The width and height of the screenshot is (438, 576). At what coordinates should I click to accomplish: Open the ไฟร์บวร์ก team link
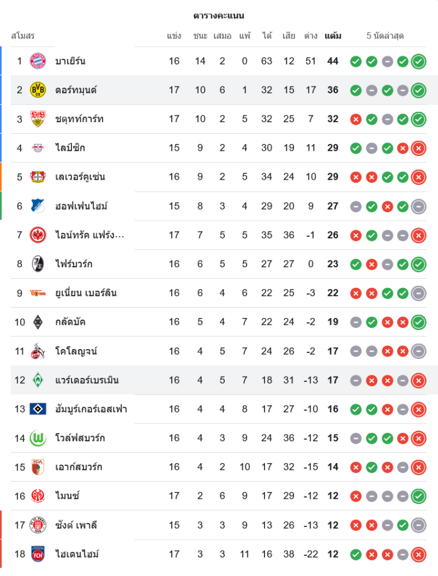click(x=74, y=264)
